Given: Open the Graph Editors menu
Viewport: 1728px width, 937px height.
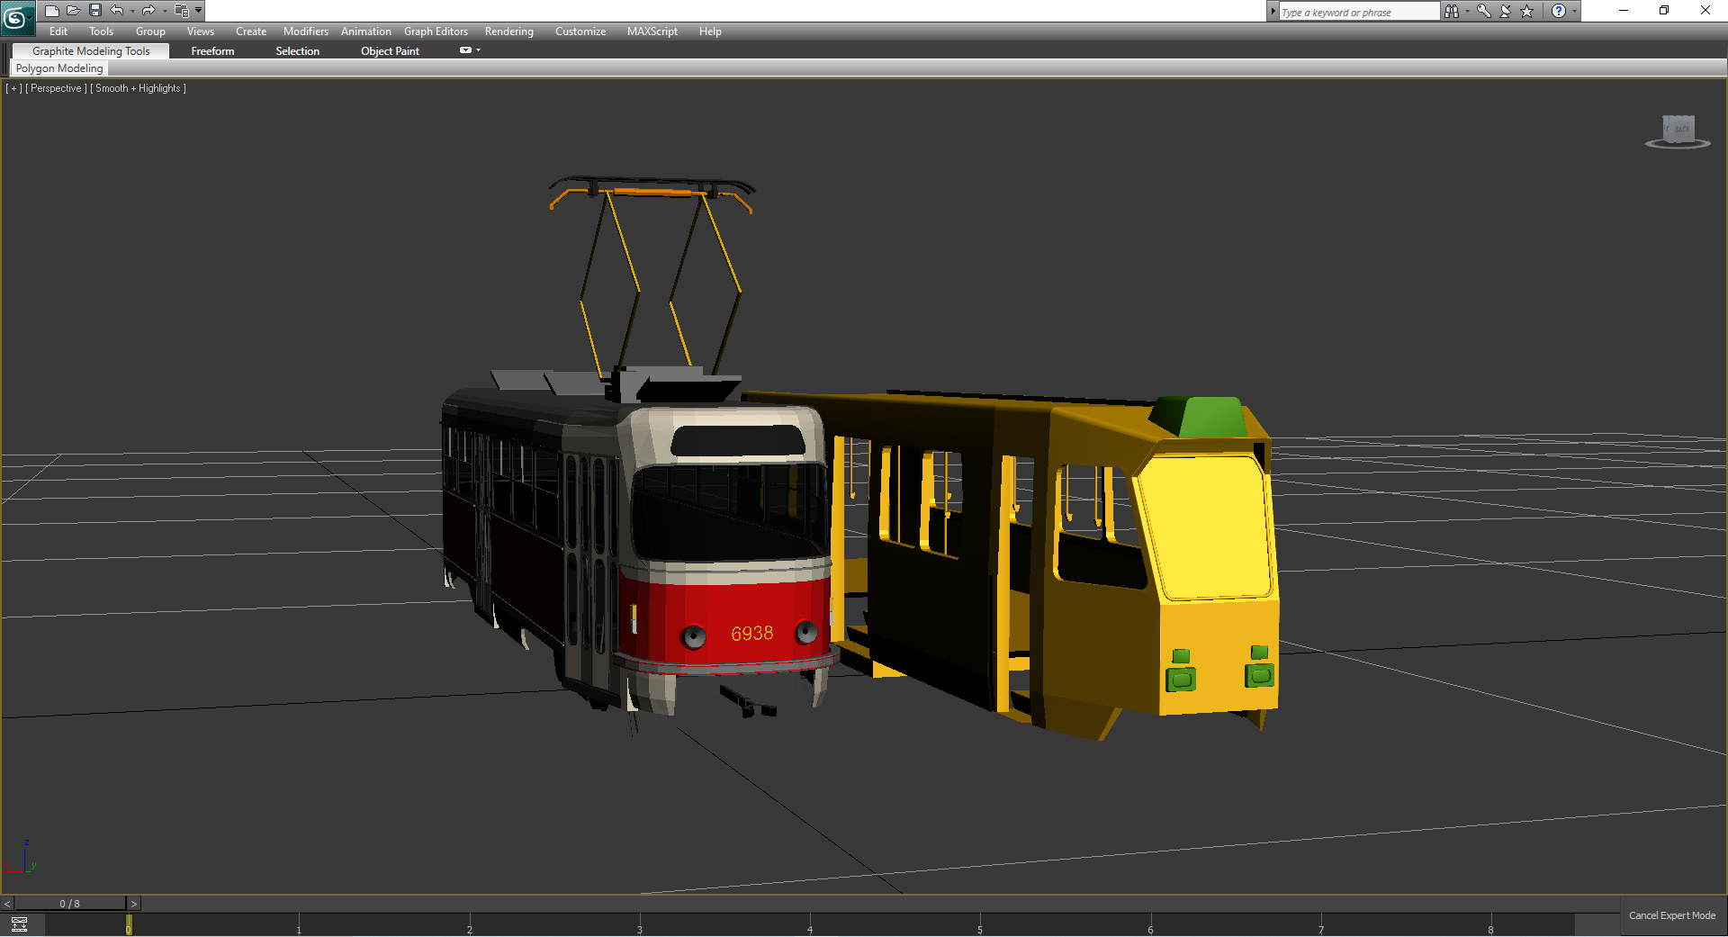Looking at the screenshot, I should tap(436, 32).
